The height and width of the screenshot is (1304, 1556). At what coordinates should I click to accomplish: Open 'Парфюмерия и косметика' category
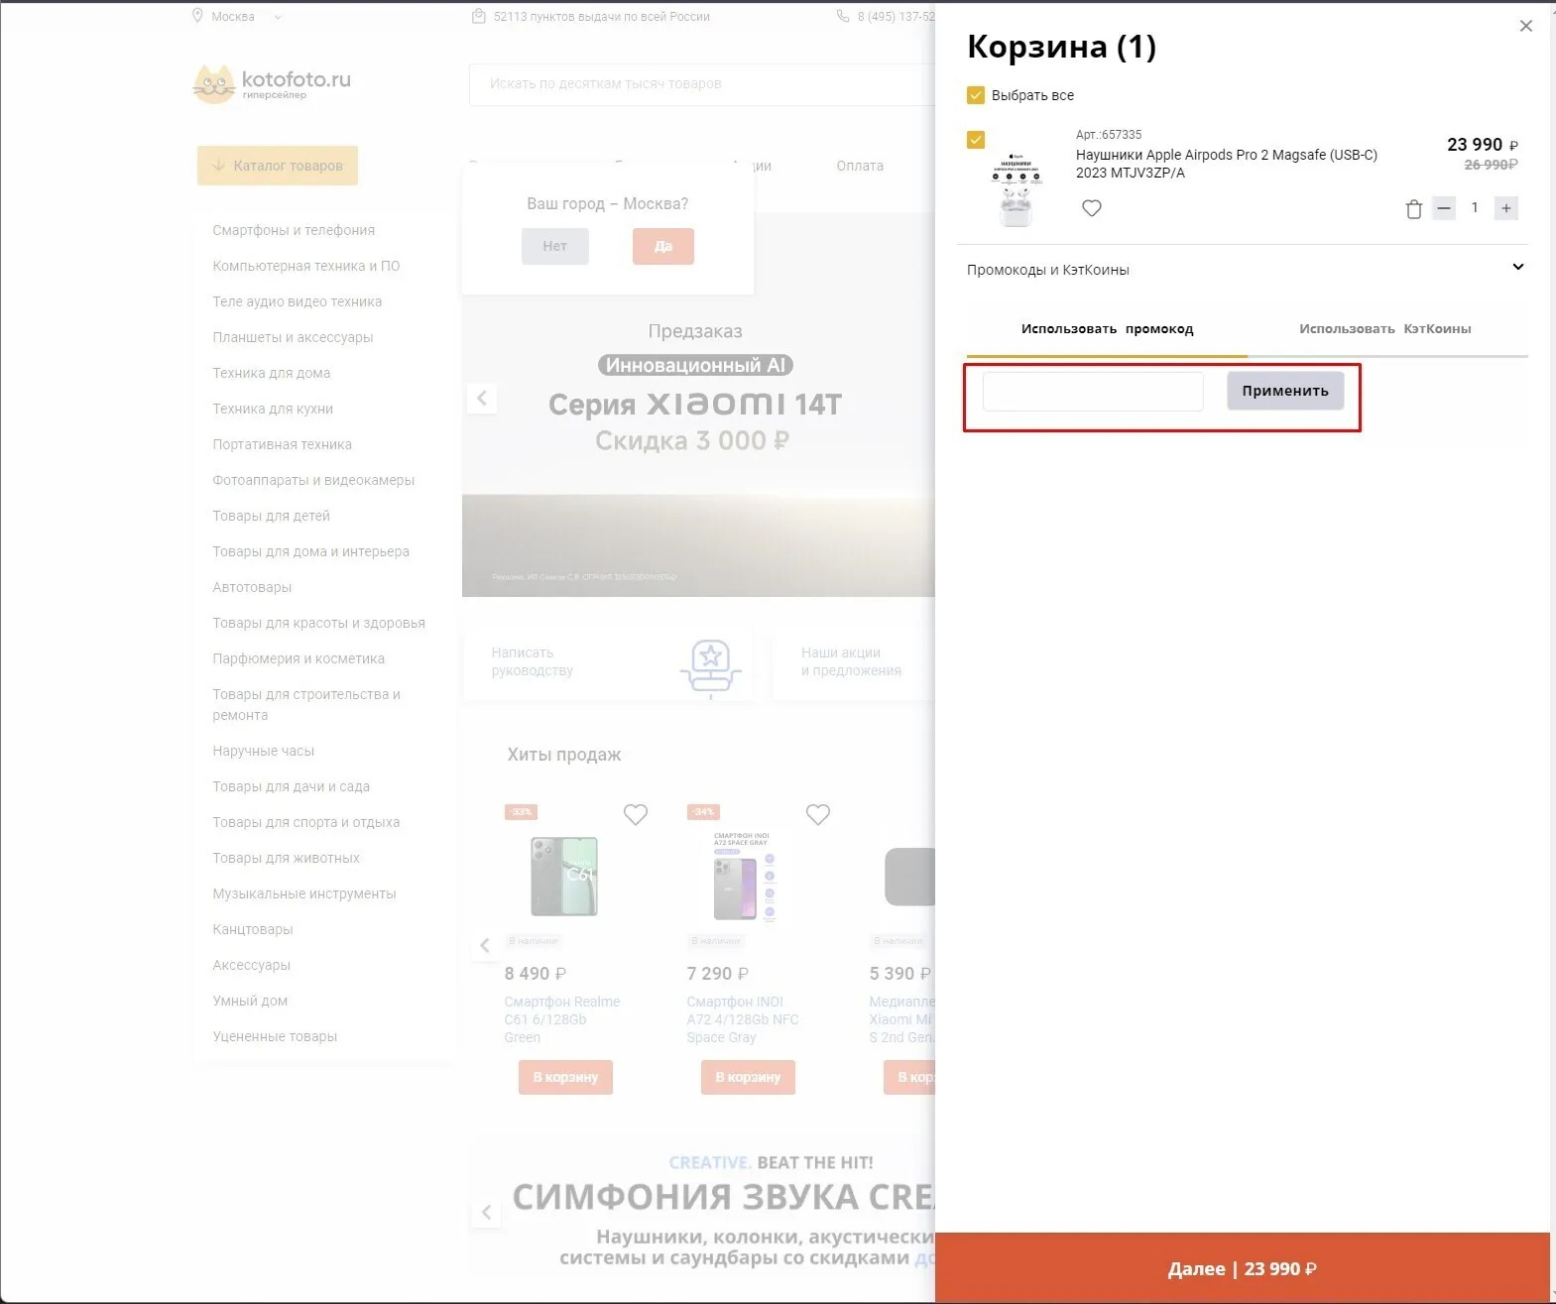point(299,658)
